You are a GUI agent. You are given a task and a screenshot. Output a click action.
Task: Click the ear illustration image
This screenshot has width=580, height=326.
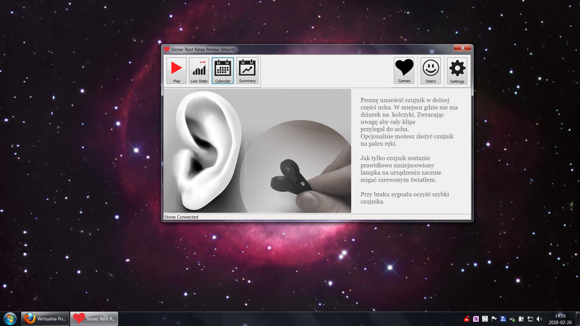207,151
